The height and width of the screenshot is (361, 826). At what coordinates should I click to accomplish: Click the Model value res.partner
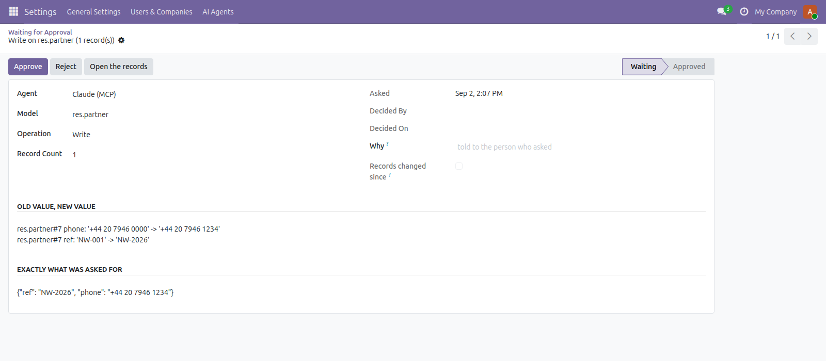90,114
